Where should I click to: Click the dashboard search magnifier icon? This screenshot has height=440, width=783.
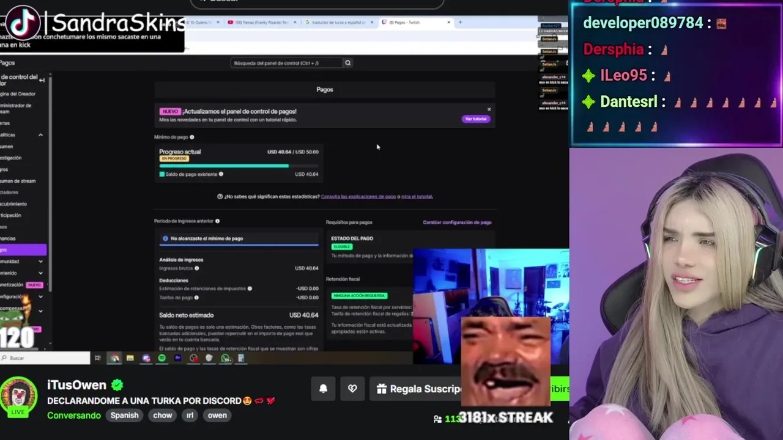coord(347,63)
